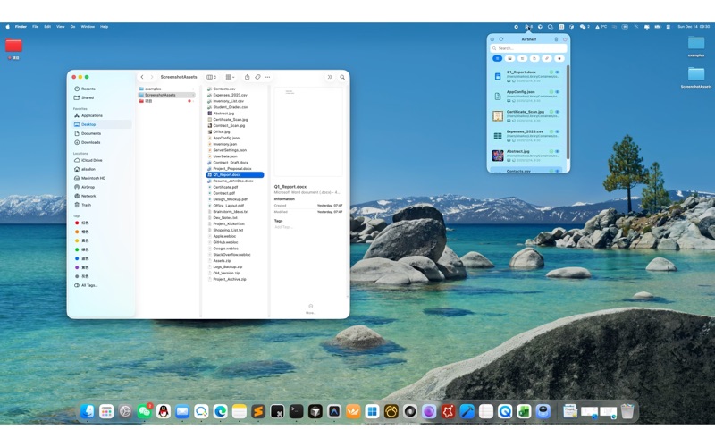Open the Go menu in menu bar
The width and height of the screenshot is (715, 447).
click(x=72, y=27)
